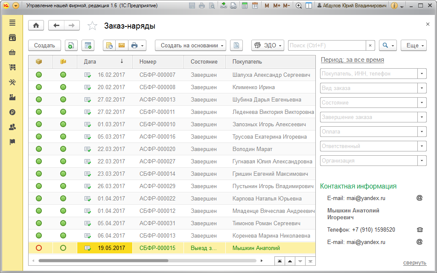Click the email @ icon beside first E-mail
This screenshot has height=273, width=437.
[x=420, y=198]
